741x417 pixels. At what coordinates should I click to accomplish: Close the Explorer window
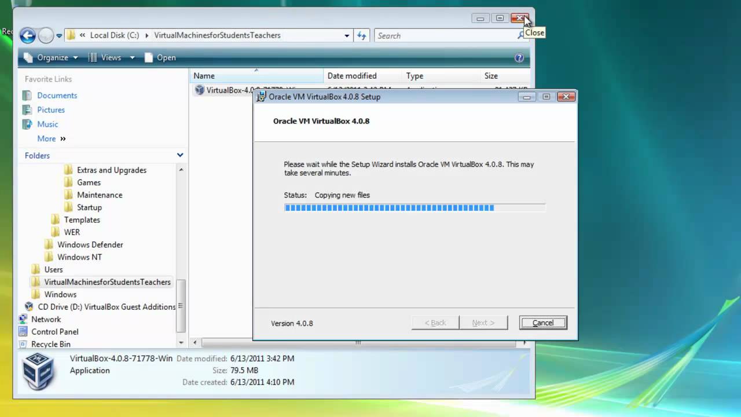click(519, 18)
